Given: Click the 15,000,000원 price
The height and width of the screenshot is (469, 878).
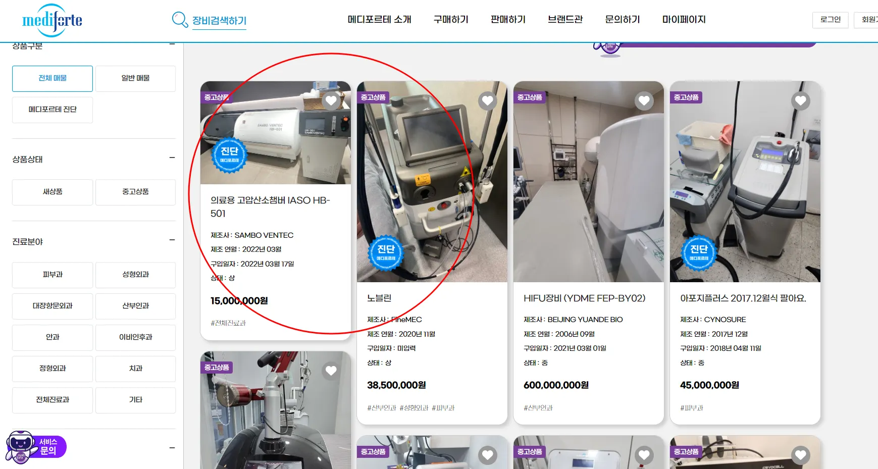Looking at the screenshot, I should pos(239,301).
